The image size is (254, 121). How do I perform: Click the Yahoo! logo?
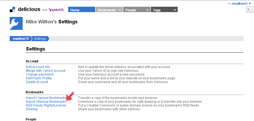pos(57,10)
